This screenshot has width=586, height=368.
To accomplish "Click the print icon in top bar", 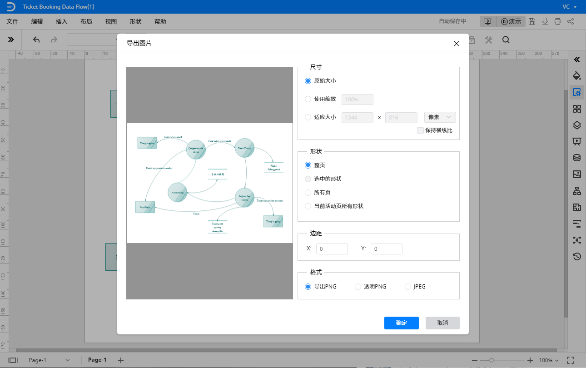I will click(558, 21).
